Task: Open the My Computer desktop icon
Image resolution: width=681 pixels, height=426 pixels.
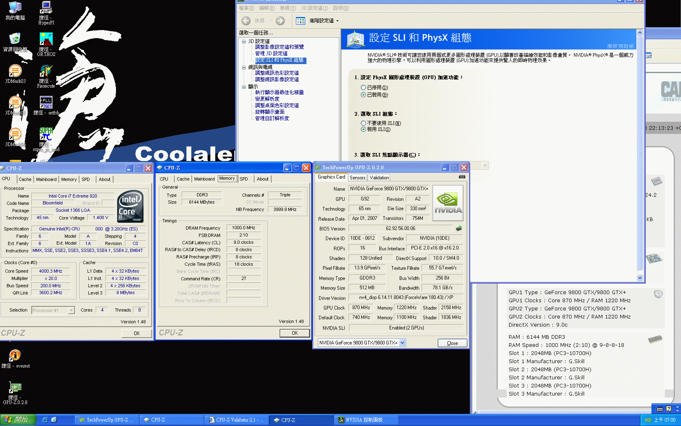Action: (15, 10)
